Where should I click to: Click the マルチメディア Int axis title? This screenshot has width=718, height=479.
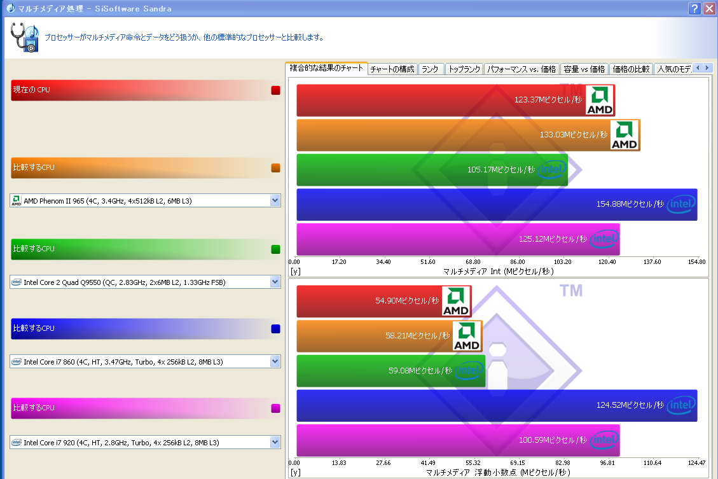(x=499, y=272)
